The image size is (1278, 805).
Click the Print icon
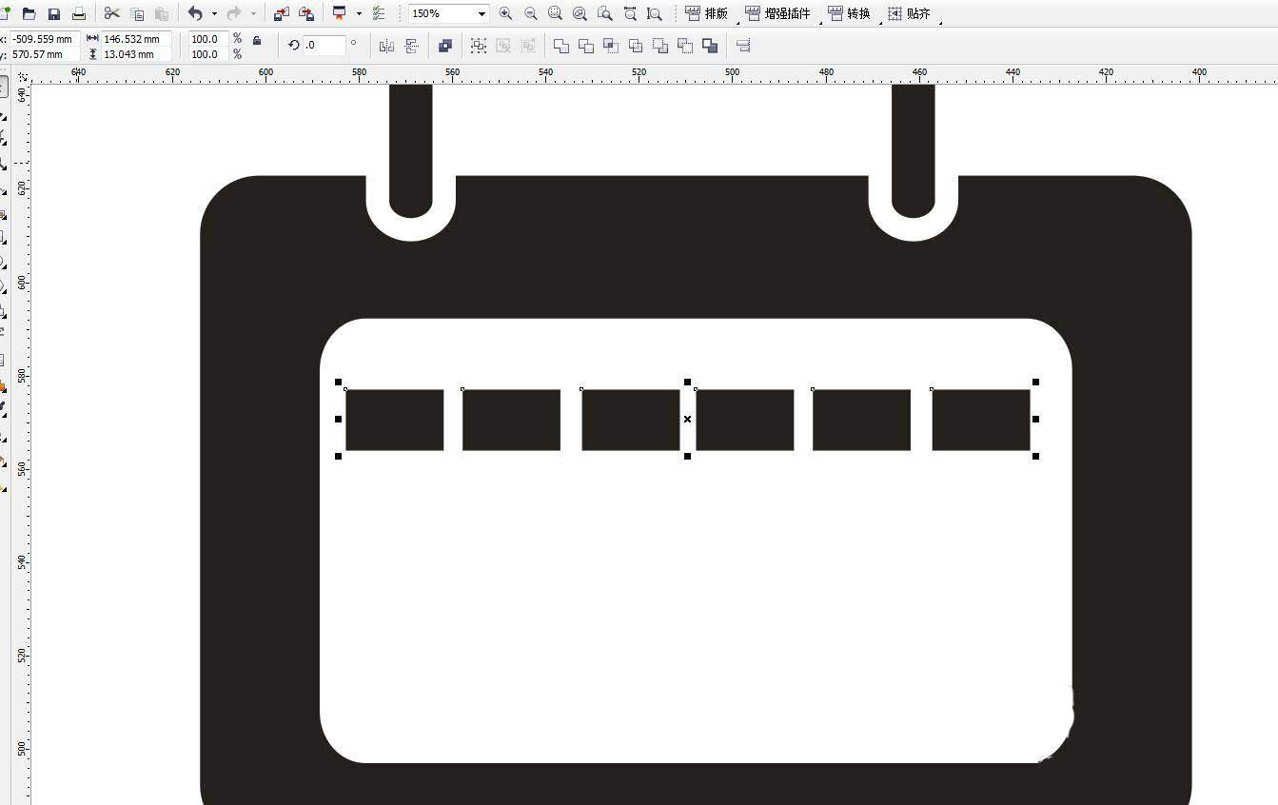[79, 13]
